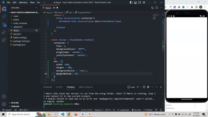Open the File menu
Viewport: 208px width, 117px height.
click(8, 2)
